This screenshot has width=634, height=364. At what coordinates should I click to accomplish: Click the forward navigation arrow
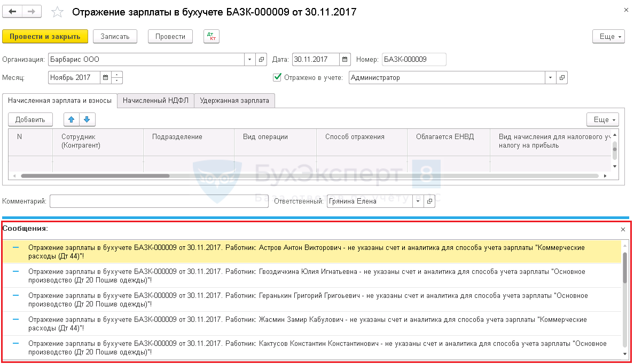coord(32,12)
